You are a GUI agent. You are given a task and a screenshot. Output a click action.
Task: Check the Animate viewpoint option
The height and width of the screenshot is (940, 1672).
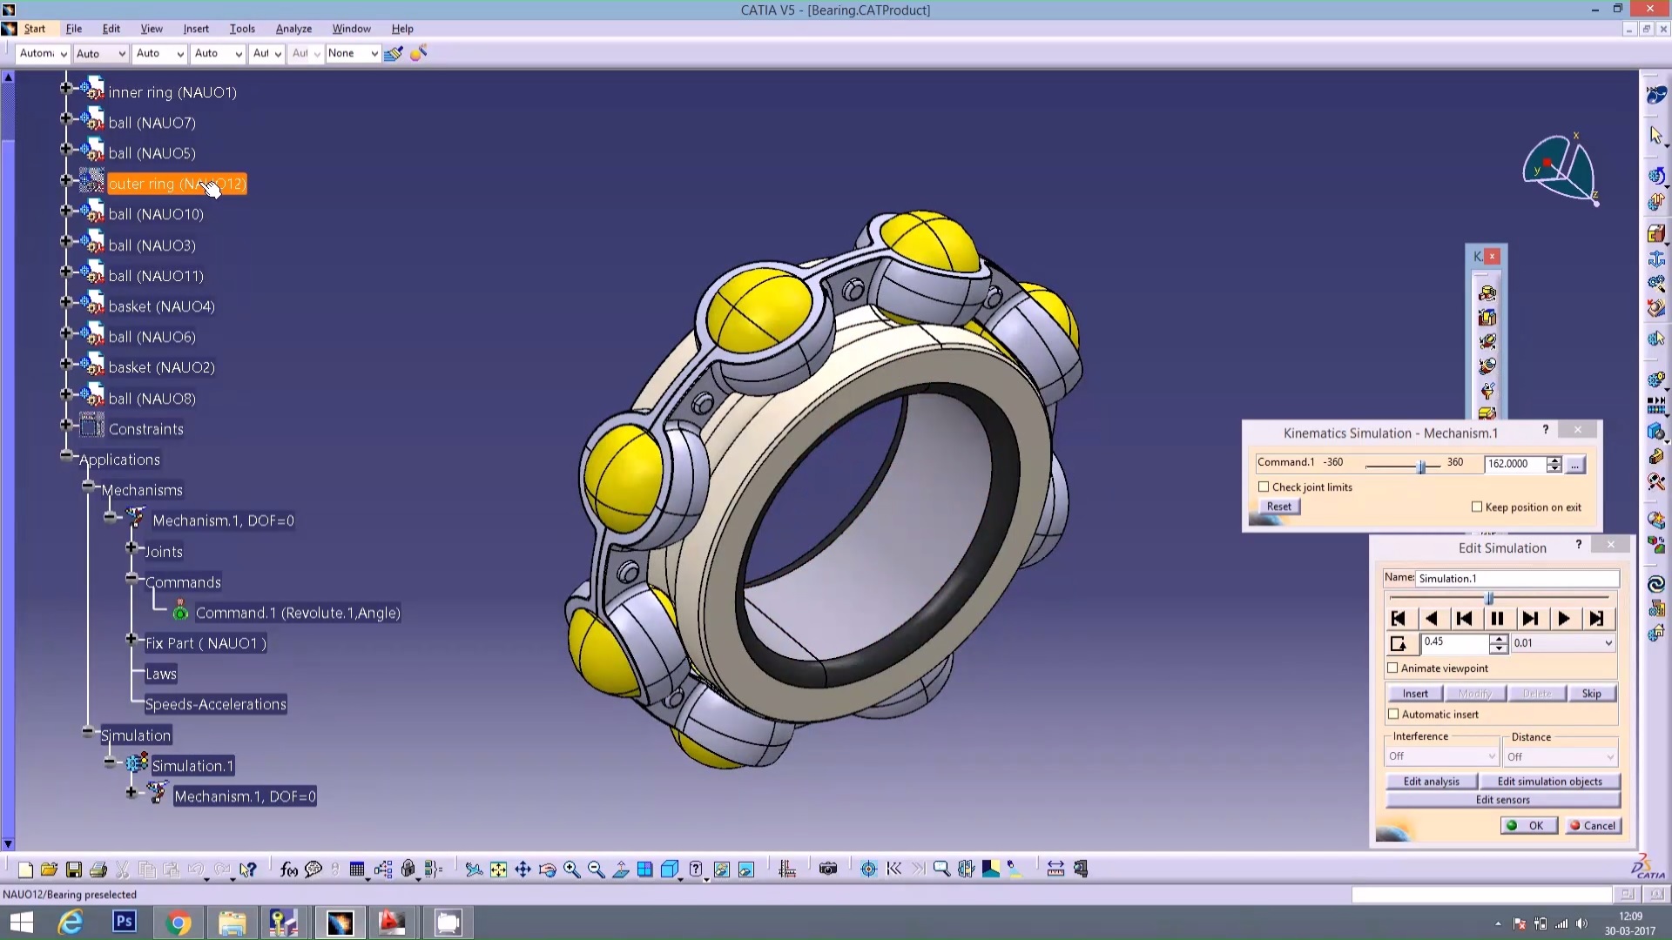coord(1394,668)
